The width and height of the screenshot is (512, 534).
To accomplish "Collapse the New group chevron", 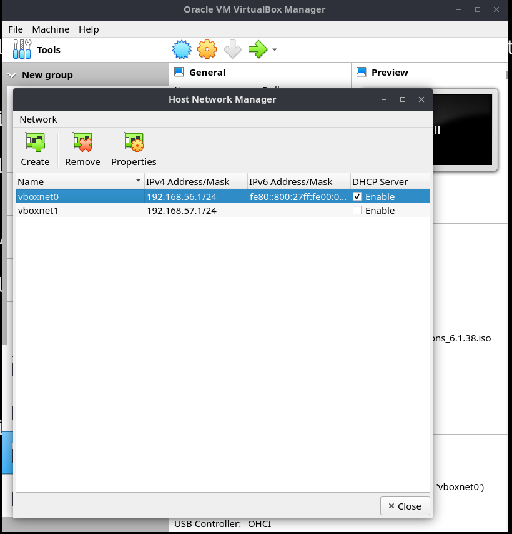I will (12, 75).
